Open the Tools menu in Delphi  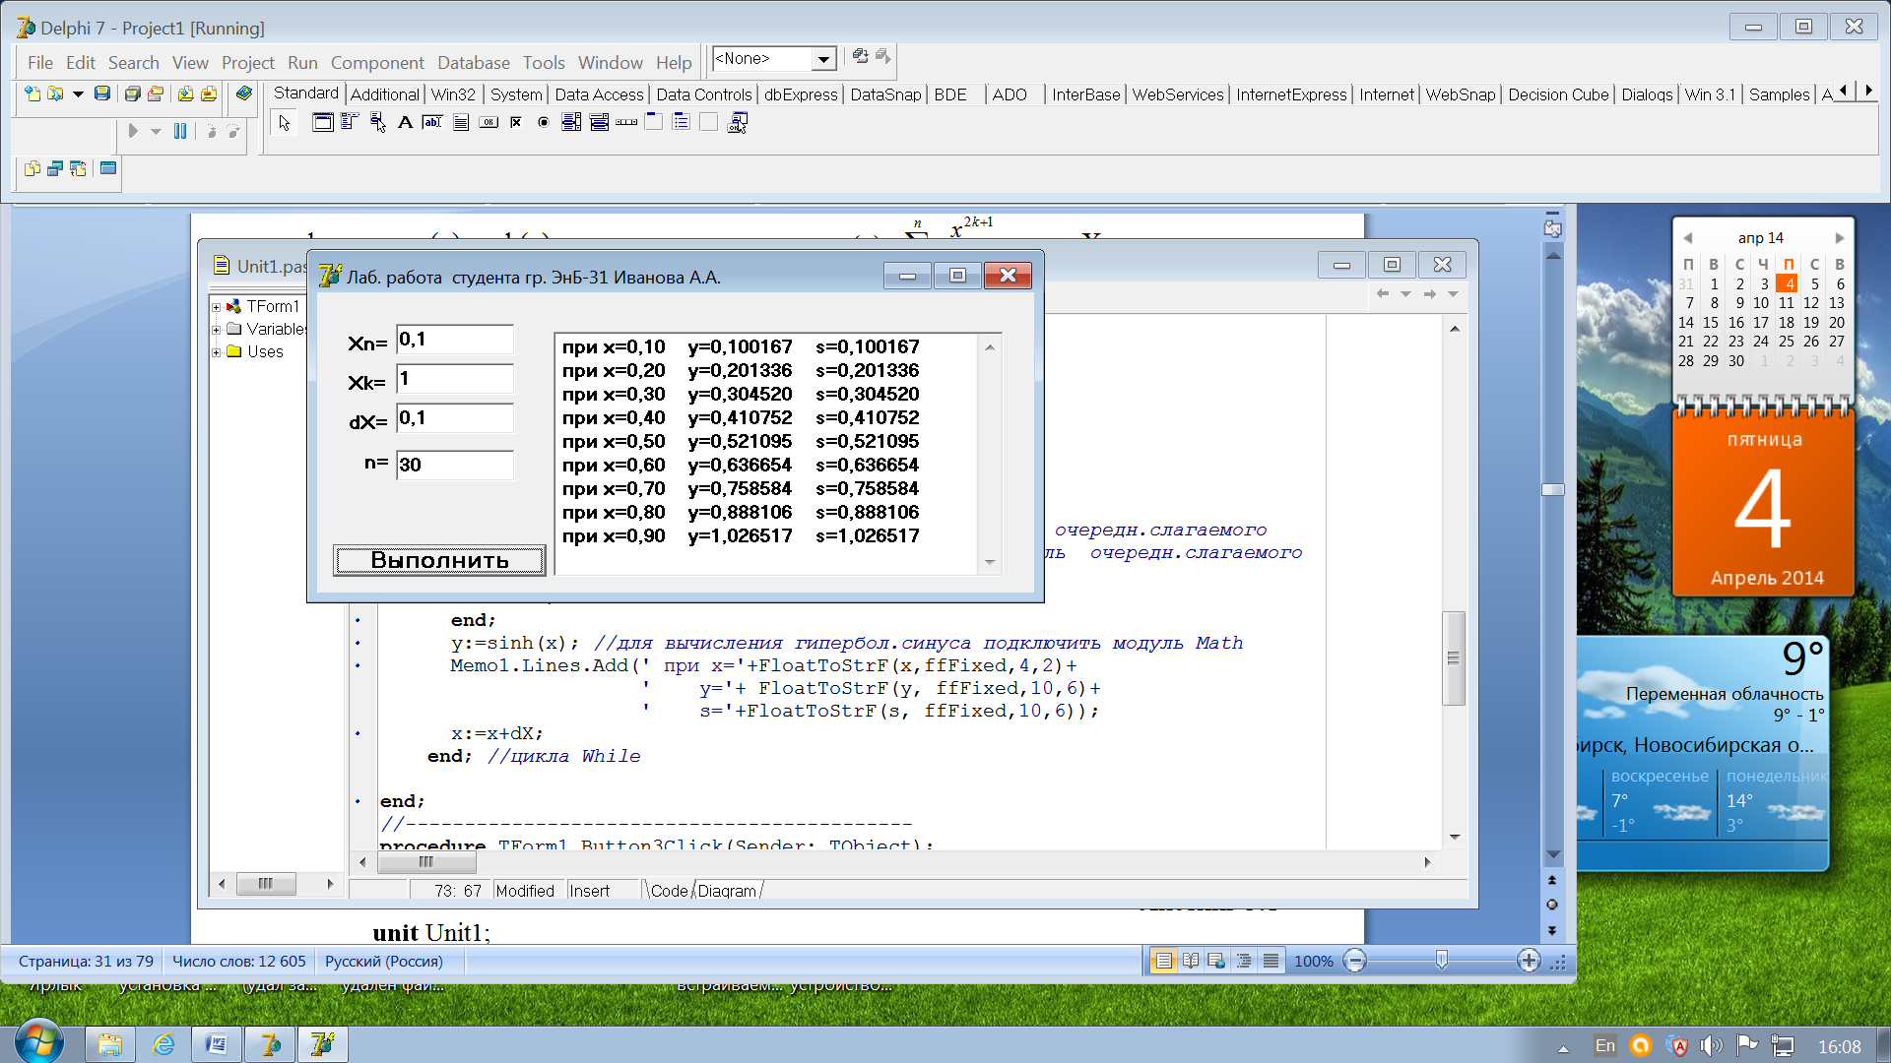coord(544,63)
